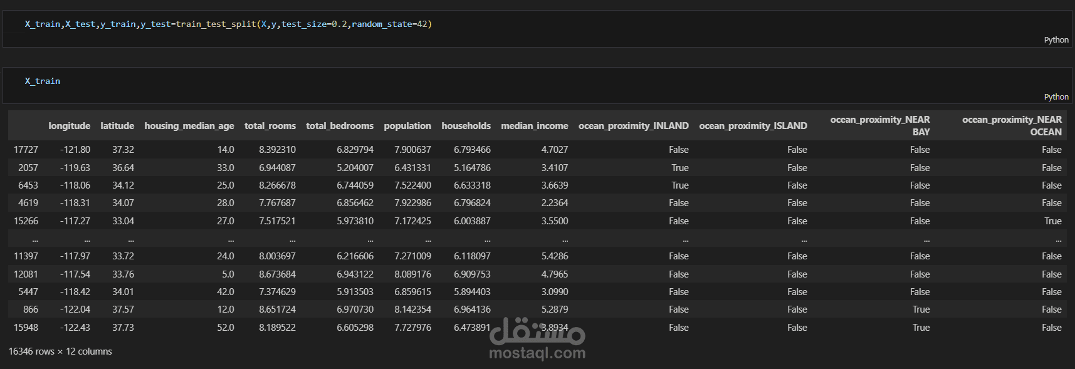Click median_income value 2.2364
The width and height of the screenshot is (1075, 369).
tap(555, 203)
